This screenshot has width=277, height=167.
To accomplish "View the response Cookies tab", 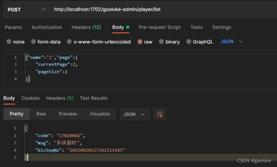I will (x=30, y=98).
